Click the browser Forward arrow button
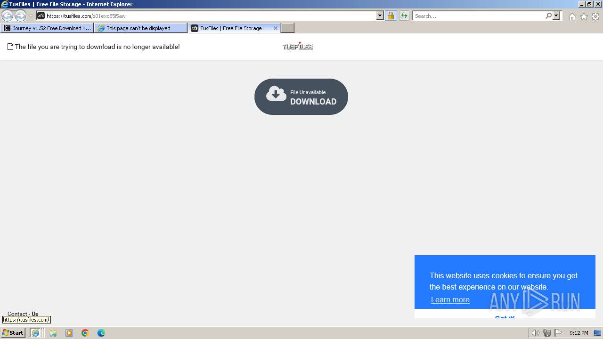This screenshot has height=339, width=603. 20,16
